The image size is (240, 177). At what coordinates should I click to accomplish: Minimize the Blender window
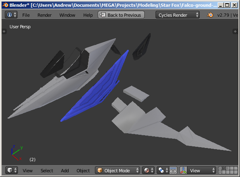click(x=220, y=5)
